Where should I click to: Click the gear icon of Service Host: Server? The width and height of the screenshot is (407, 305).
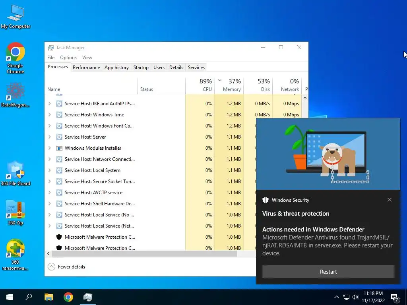coord(59,137)
